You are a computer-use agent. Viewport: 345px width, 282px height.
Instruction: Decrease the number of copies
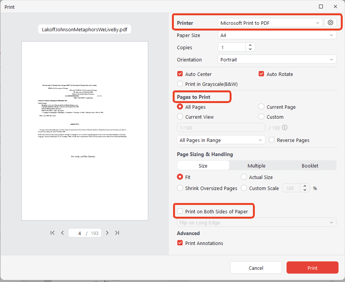[x=250, y=49]
